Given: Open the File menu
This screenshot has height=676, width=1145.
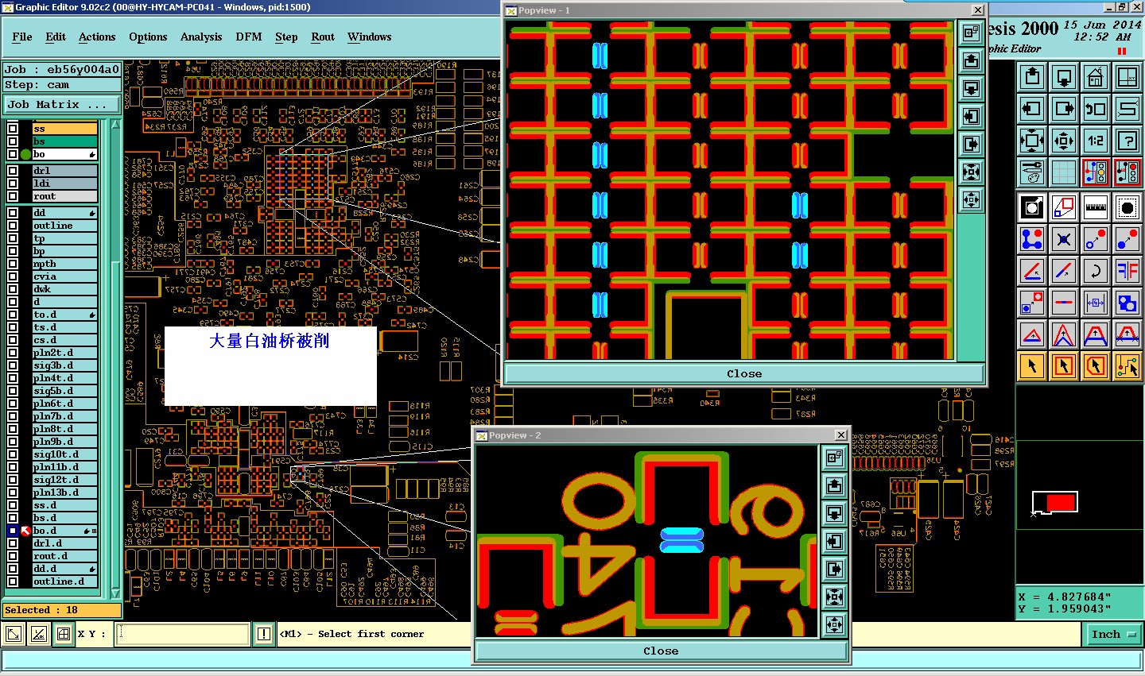Looking at the screenshot, I should (22, 37).
